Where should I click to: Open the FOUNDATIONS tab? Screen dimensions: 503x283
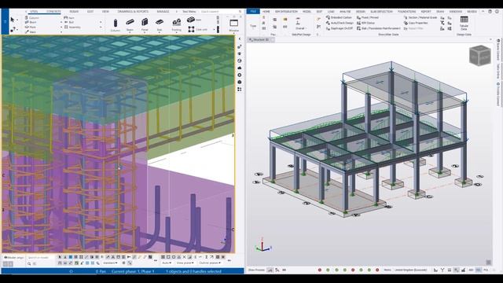pyautogui.click(x=406, y=12)
